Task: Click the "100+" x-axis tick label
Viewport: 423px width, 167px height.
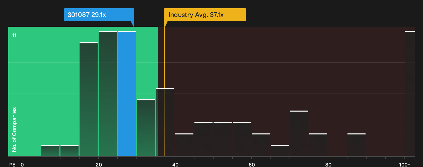Action: 405,164
